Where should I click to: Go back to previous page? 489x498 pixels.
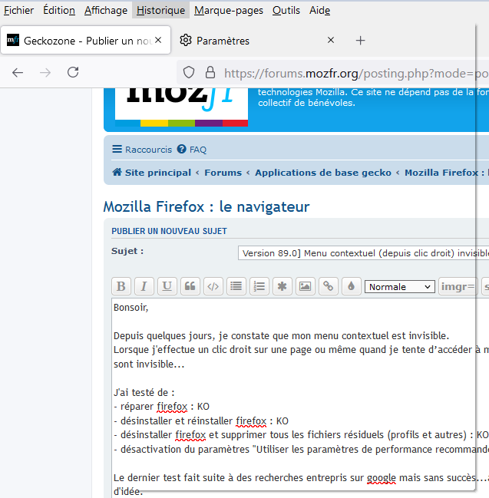point(18,73)
